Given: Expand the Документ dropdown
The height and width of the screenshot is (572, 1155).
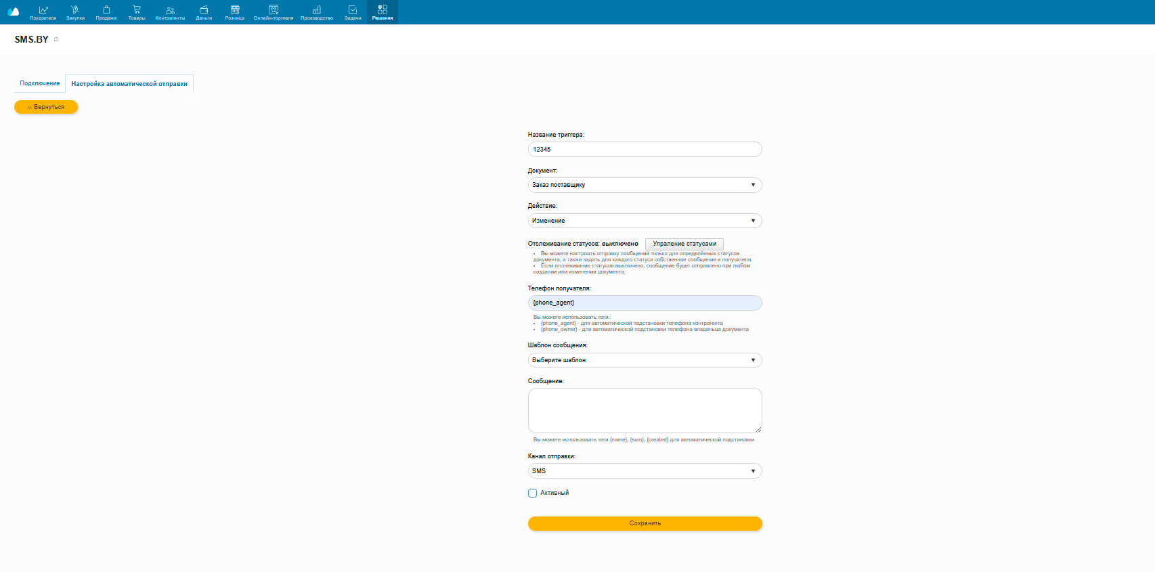Looking at the screenshot, I should coord(645,185).
